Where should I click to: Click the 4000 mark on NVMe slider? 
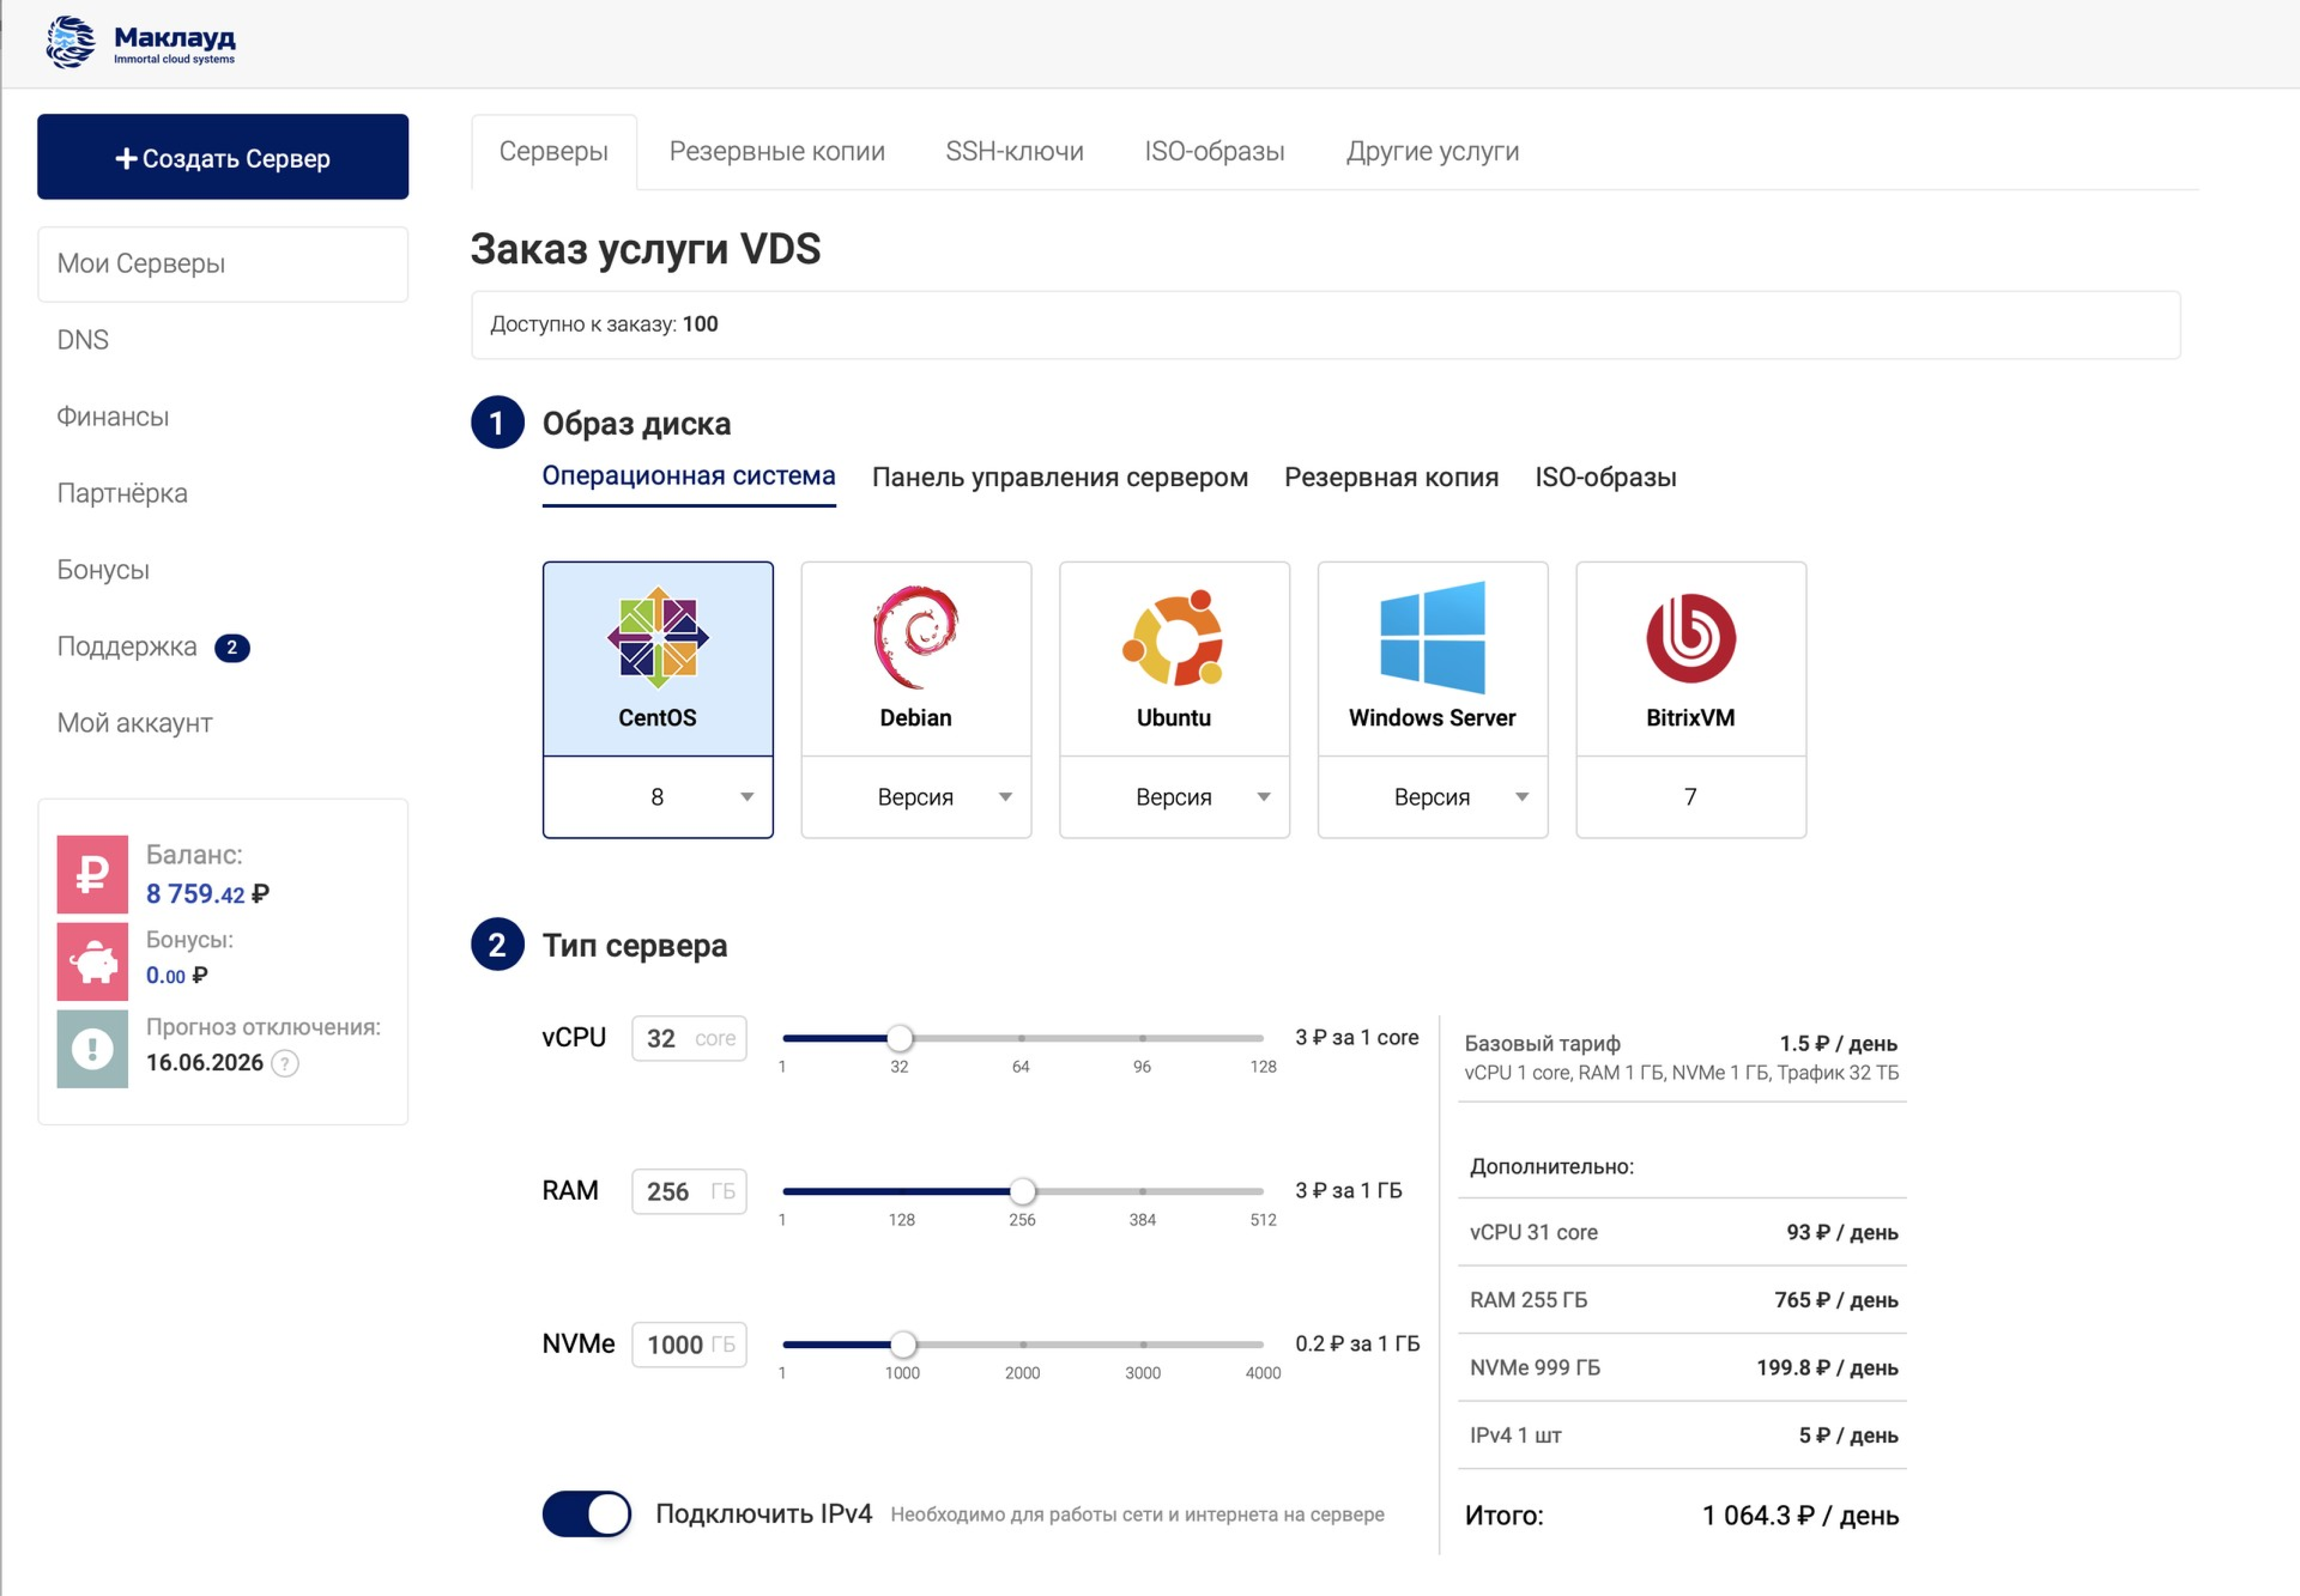click(1263, 1373)
